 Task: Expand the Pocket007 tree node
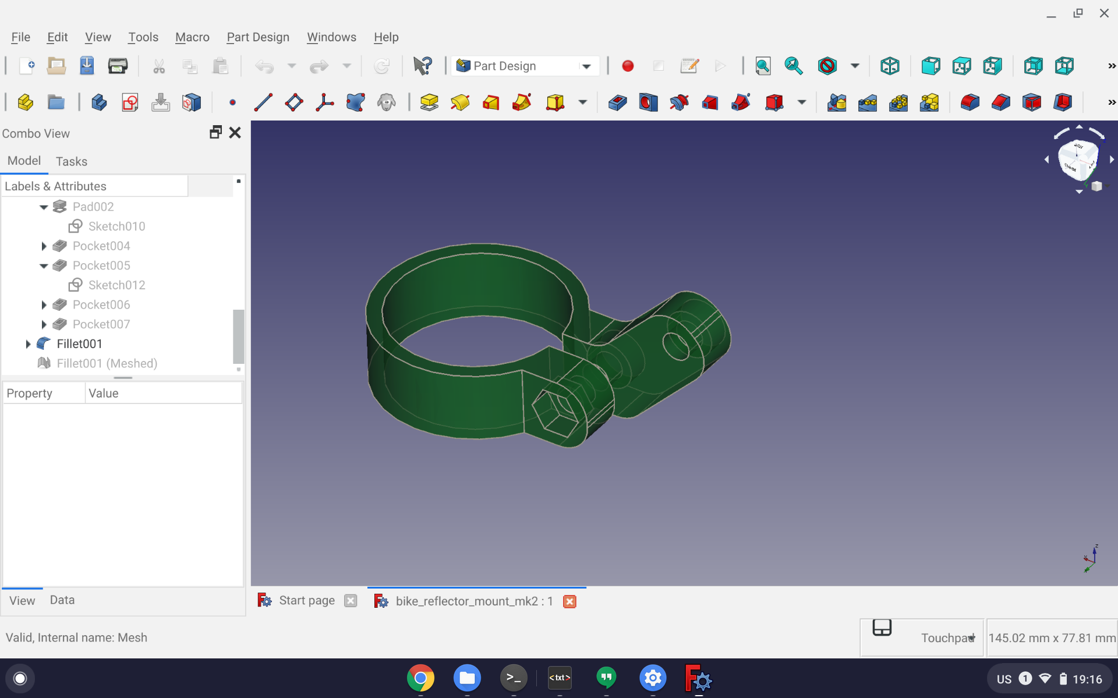[44, 324]
